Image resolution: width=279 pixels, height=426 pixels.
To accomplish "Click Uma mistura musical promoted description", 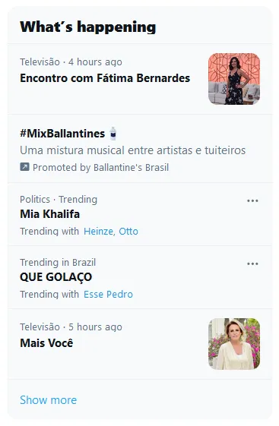I will pos(133,150).
